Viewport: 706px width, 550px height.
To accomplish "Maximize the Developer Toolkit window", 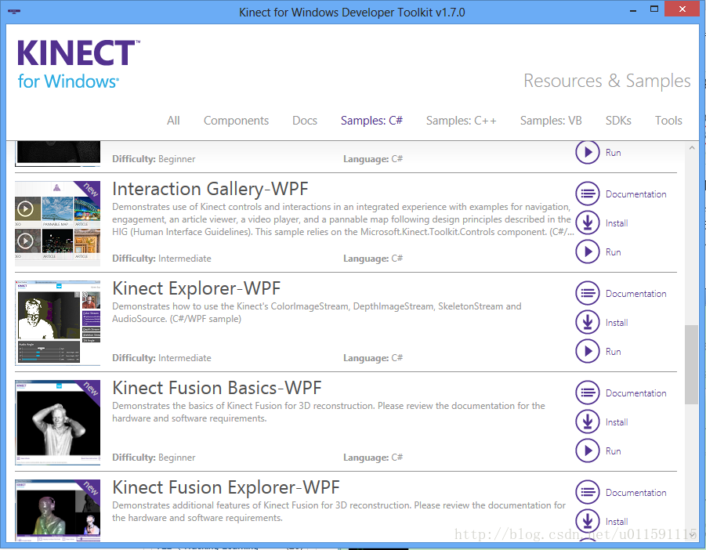I will pos(654,9).
